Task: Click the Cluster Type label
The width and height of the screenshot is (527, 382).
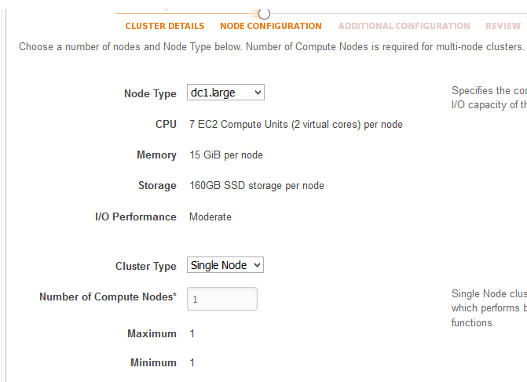Action: coord(145,266)
